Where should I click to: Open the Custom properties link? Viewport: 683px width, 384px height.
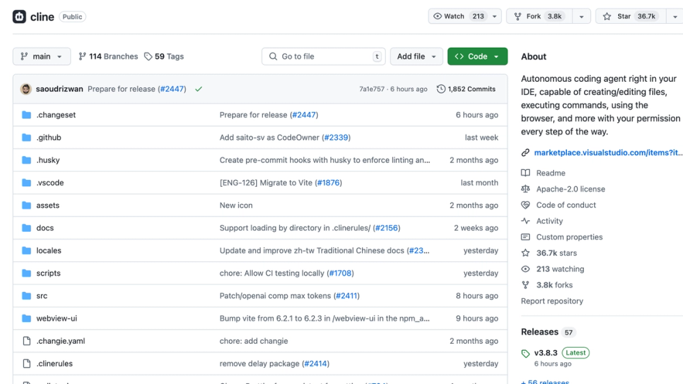570,237
